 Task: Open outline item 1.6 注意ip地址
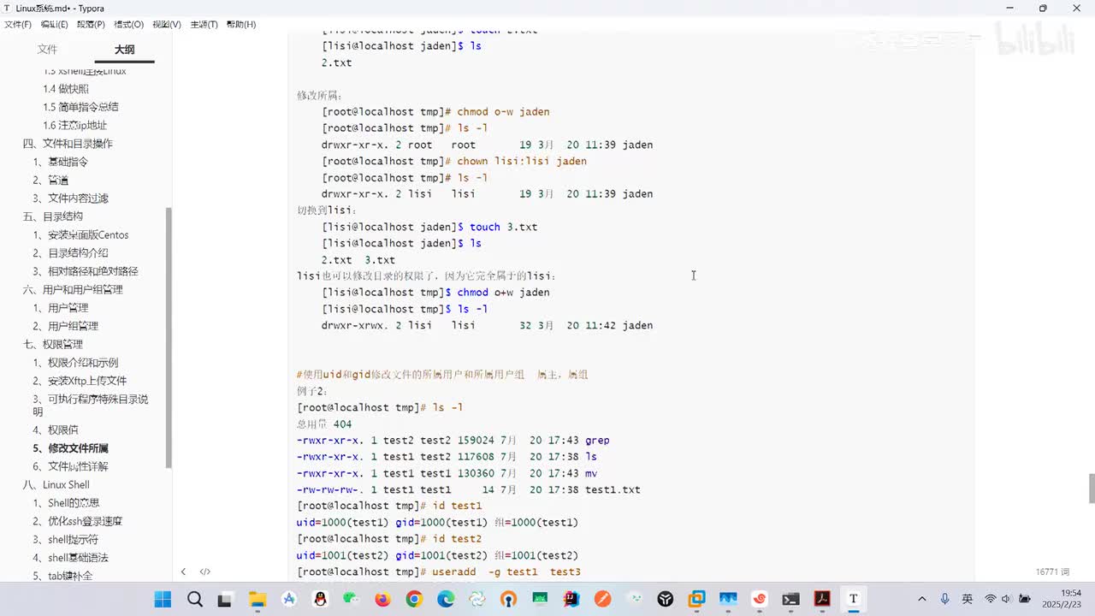(x=75, y=125)
